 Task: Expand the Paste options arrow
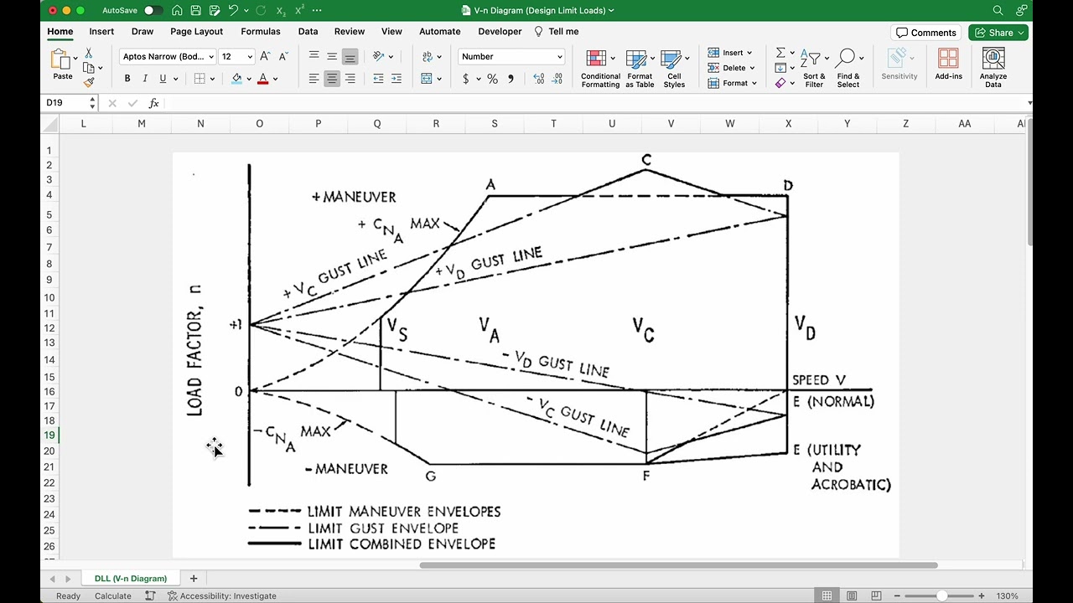point(75,59)
